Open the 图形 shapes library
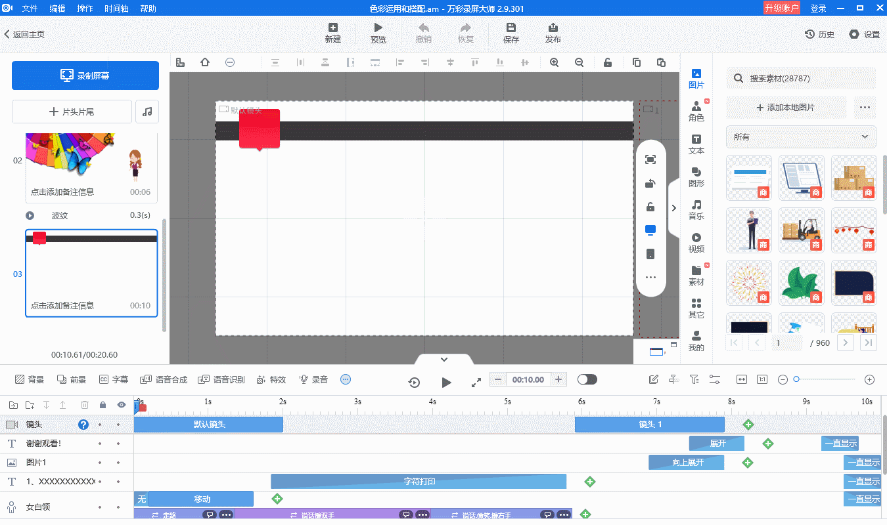Screen dimensions: 887x525 696,177
